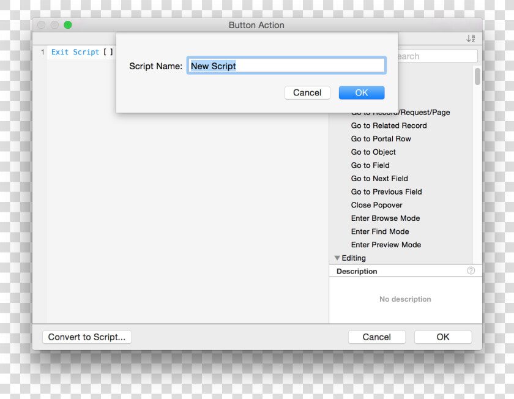Select Go to Related Record step
The image size is (514, 399).
point(389,125)
